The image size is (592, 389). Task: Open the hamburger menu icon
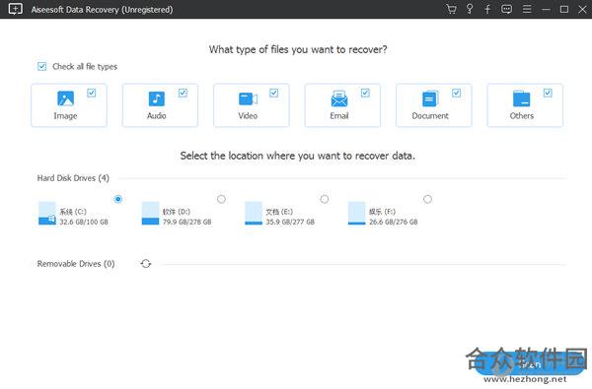point(527,9)
